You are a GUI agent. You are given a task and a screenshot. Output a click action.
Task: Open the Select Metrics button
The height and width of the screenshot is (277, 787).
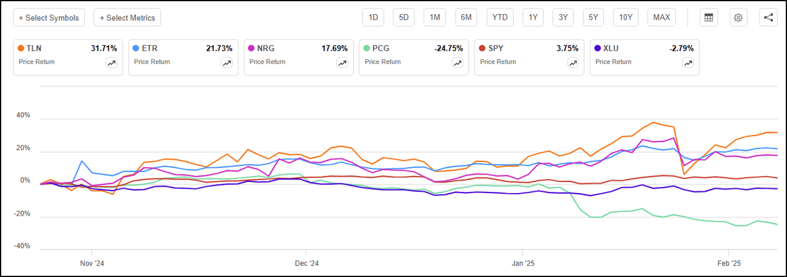(127, 18)
